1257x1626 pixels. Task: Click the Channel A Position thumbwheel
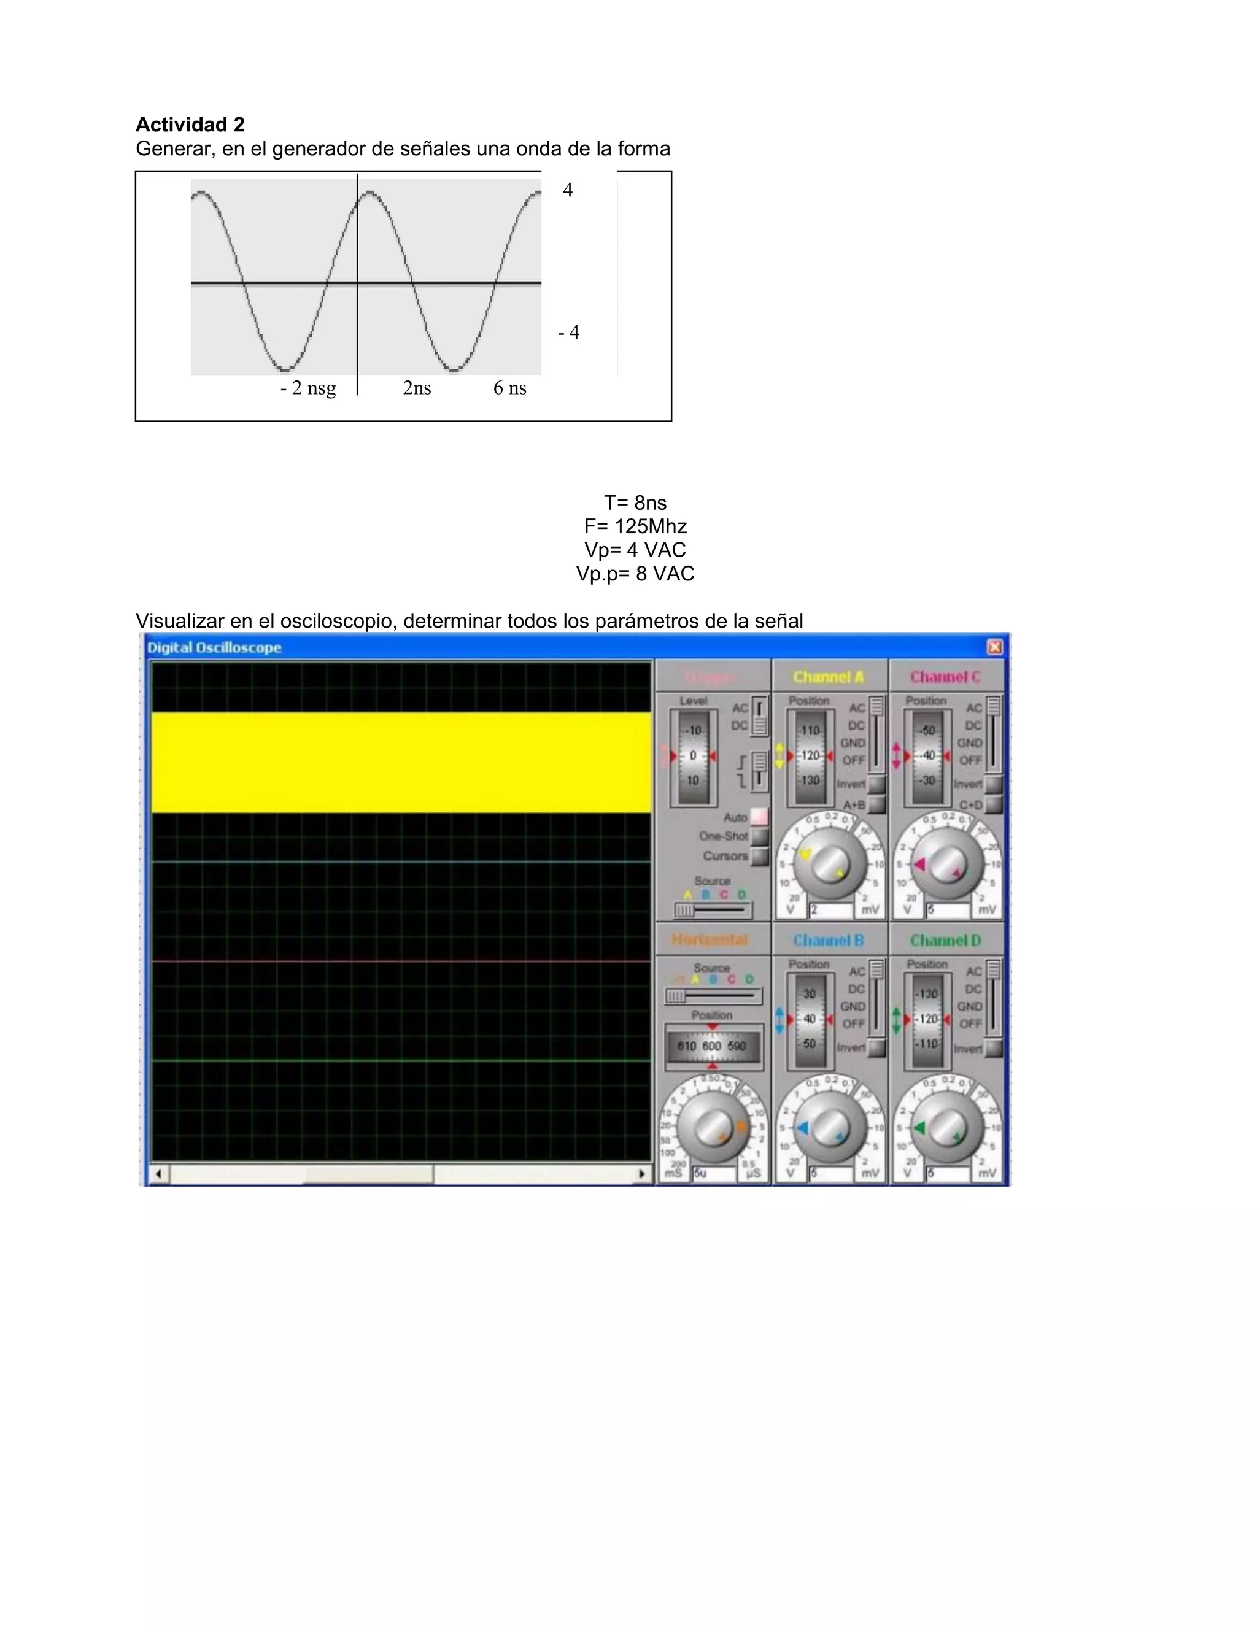(x=810, y=757)
